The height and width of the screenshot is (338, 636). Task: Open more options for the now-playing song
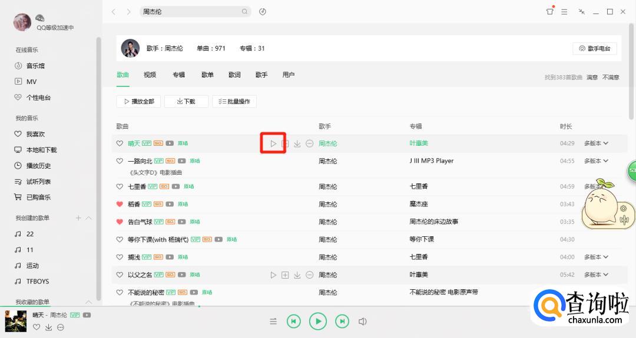click(61, 327)
